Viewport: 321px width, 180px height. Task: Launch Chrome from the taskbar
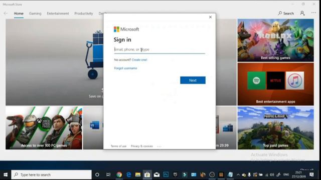119,174
